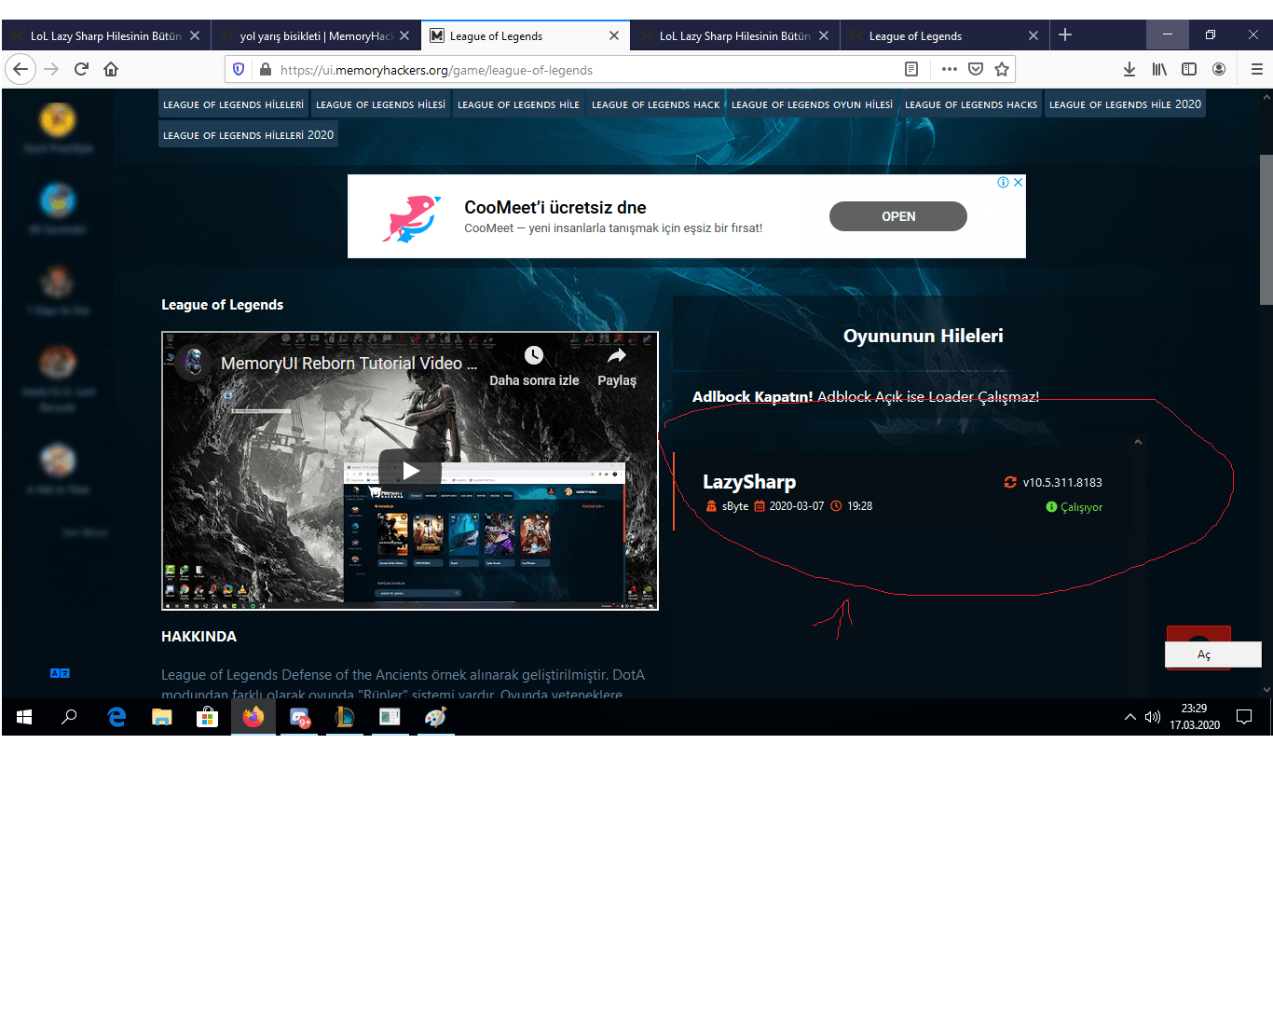Open the LazySharp cheat entry
This screenshot has height=1033, width=1273.
pyautogui.click(x=902, y=492)
